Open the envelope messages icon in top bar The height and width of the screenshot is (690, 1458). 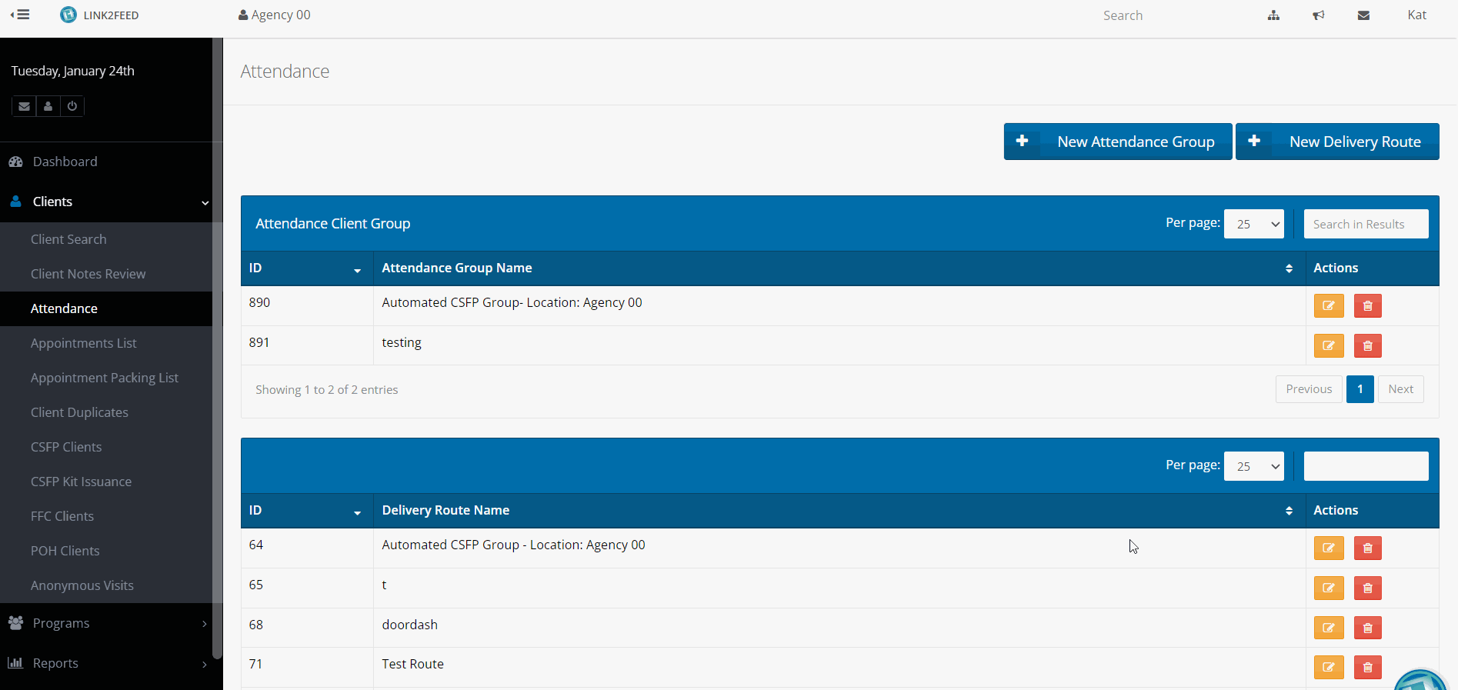click(1363, 15)
